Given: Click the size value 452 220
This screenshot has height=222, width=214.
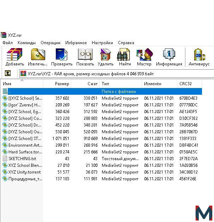Looking at the screenshot, I should tap(63, 125).
